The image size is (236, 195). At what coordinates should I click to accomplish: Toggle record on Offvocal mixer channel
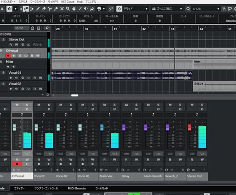pos(17,164)
